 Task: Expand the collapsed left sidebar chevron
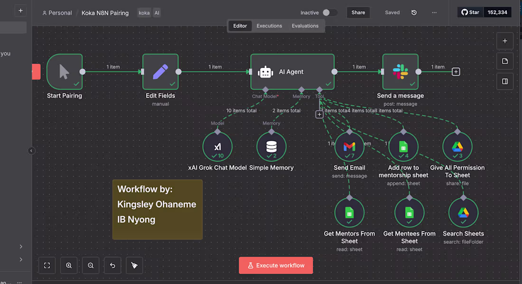pyautogui.click(x=31, y=150)
